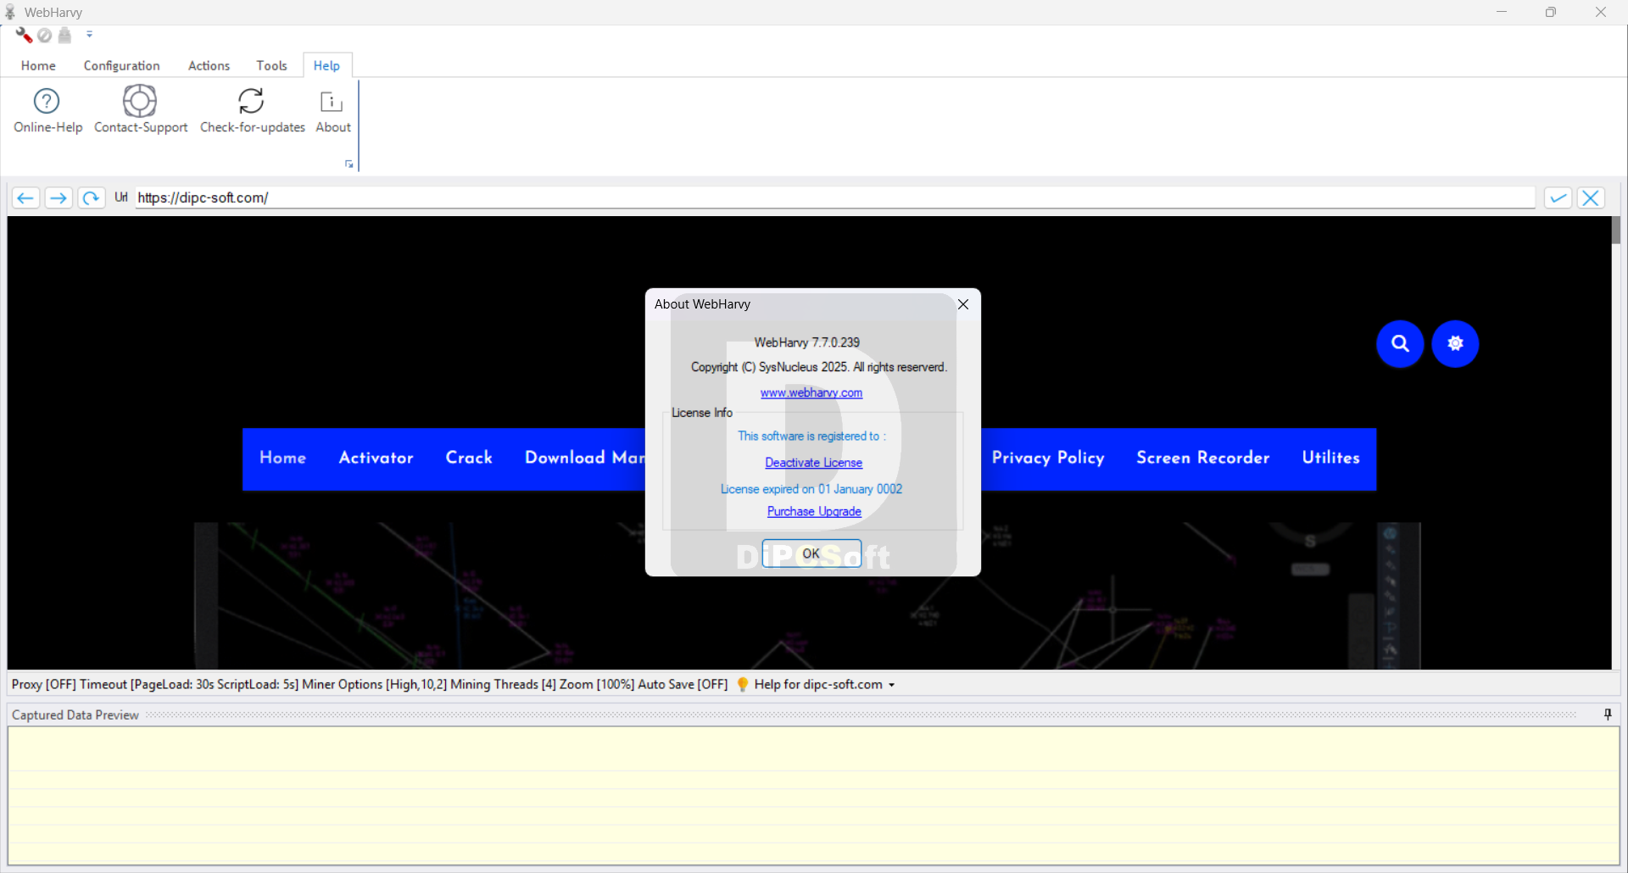Click the URL address field
The height and width of the screenshot is (873, 1628).
pos(834,197)
